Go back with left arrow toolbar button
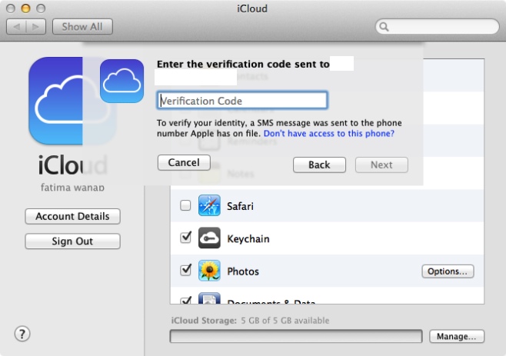Screen dimensions: 506x356 (16, 26)
